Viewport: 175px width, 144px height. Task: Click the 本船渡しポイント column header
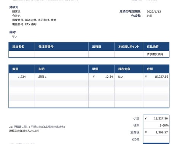pyautogui.click(x=129, y=47)
